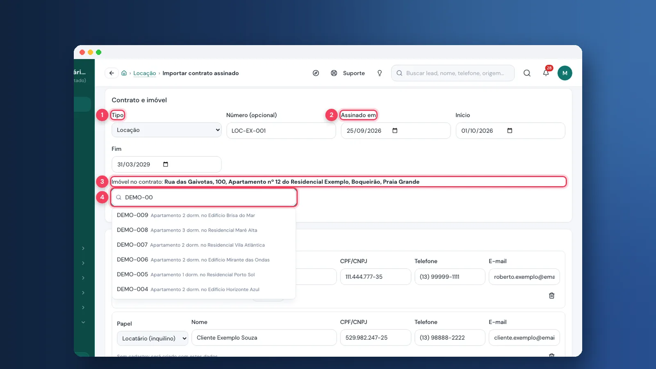Open calendar picker for Início date
This screenshot has width=656, height=369.
(x=510, y=131)
